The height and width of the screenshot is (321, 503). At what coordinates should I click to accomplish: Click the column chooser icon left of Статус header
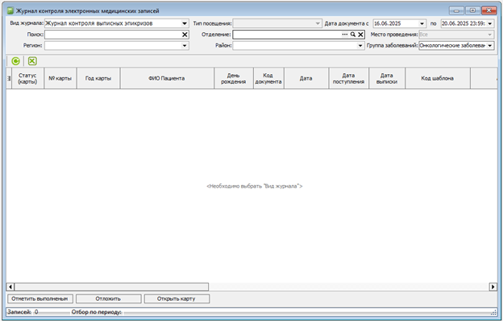tap(9, 78)
